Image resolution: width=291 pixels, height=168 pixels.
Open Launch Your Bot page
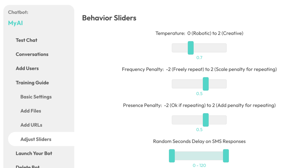tap(34, 153)
